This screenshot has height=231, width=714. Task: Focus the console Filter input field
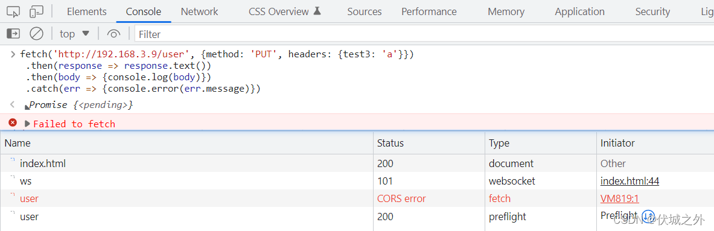click(424, 34)
